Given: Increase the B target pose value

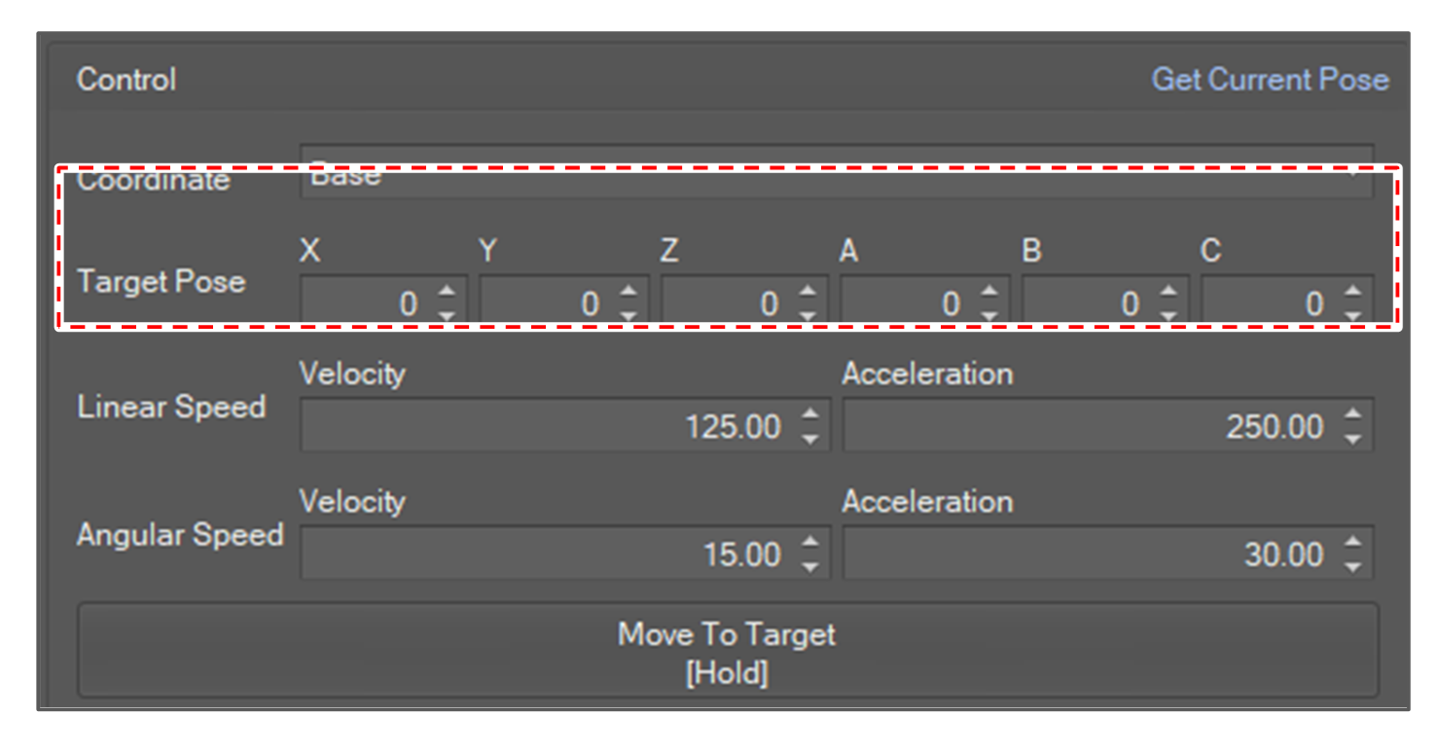Looking at the screenshot, I should pyautogui.click(x=1168, y=291).
